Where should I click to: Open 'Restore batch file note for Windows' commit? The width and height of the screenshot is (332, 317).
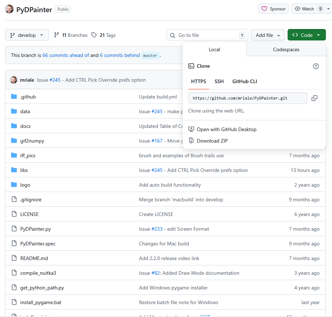178,302
